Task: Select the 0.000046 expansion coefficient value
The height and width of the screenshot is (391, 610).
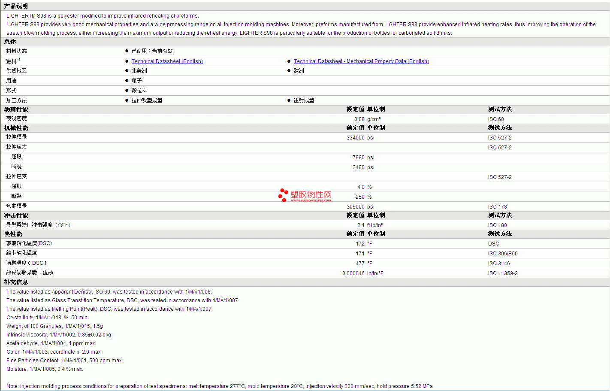Action: [x=353, y=273]
